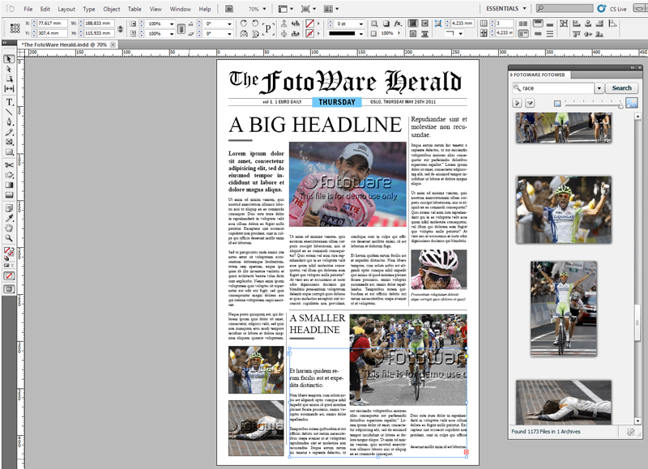Click the Search button in FotoWeb panel
Image resolution: width=648 pixels, height=469 pixels.
click(x=621, y=88)
